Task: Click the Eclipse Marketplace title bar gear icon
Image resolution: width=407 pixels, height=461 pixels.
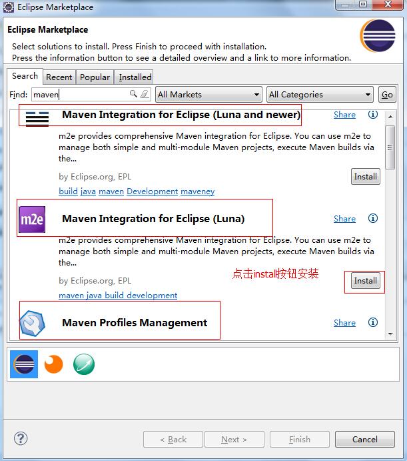Action: pos(9,7)
